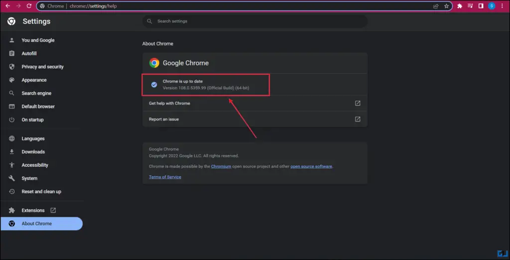
Task: Go to Privacy and security
Action: [42, 67]
